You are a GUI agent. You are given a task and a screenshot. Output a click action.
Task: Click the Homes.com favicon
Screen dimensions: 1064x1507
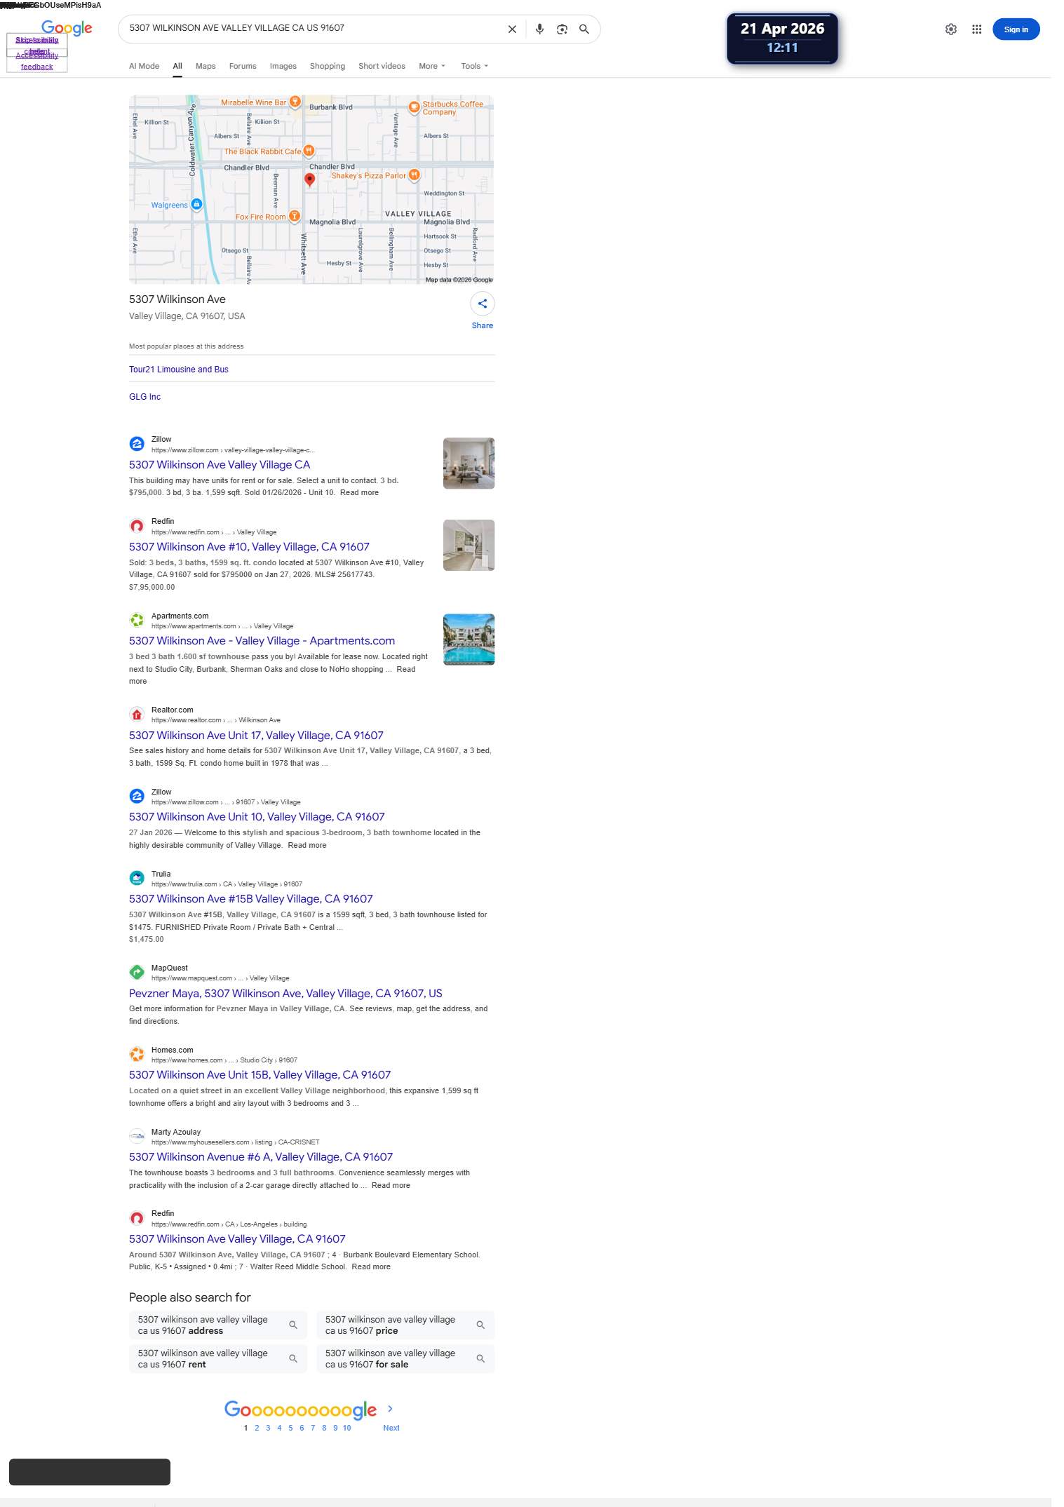tap(137, 1054)
